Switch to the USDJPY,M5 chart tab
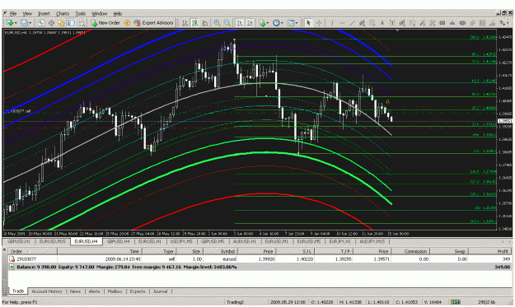Viewport: 515px width, 307px height. pyautogui.click(x=181, y=241)
